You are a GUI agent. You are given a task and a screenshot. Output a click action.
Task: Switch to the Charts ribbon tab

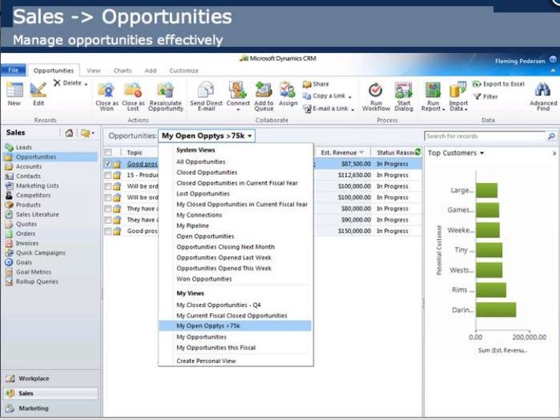122,71
